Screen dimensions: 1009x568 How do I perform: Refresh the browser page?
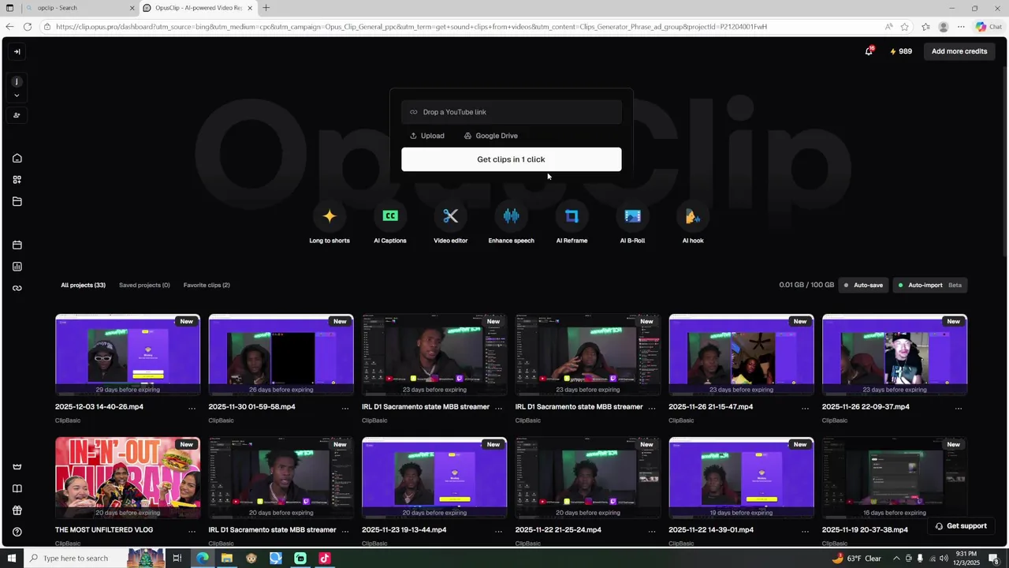(x=28, y=27)
